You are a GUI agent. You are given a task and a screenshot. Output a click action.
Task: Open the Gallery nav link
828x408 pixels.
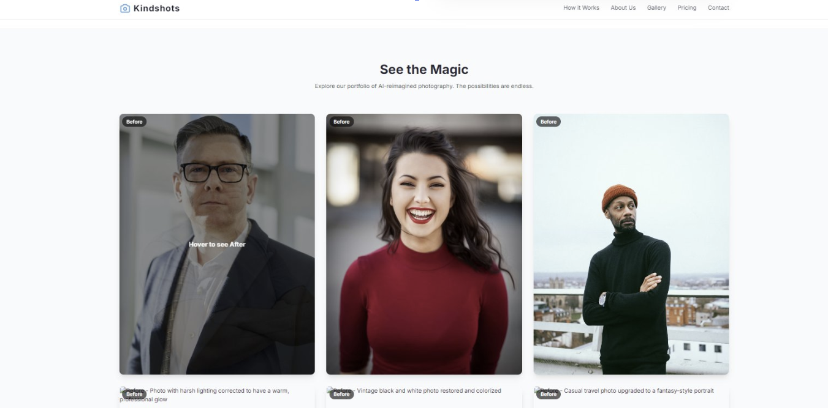pyautogui.click(x=656, y=8)
